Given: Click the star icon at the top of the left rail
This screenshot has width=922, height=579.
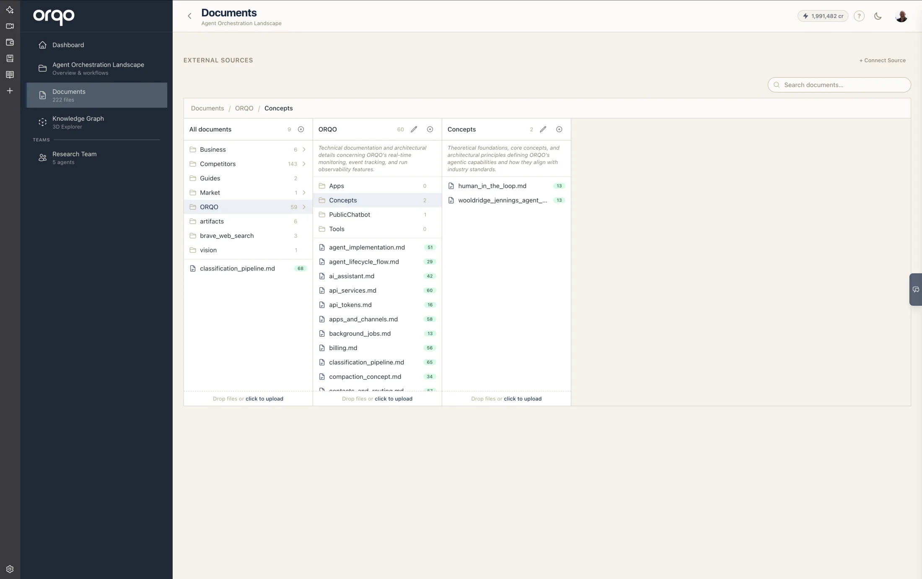Looking at the screenshot, I should 10,10.
